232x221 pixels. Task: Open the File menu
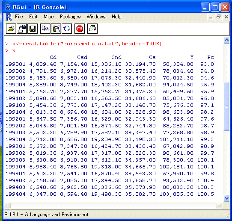19,17
